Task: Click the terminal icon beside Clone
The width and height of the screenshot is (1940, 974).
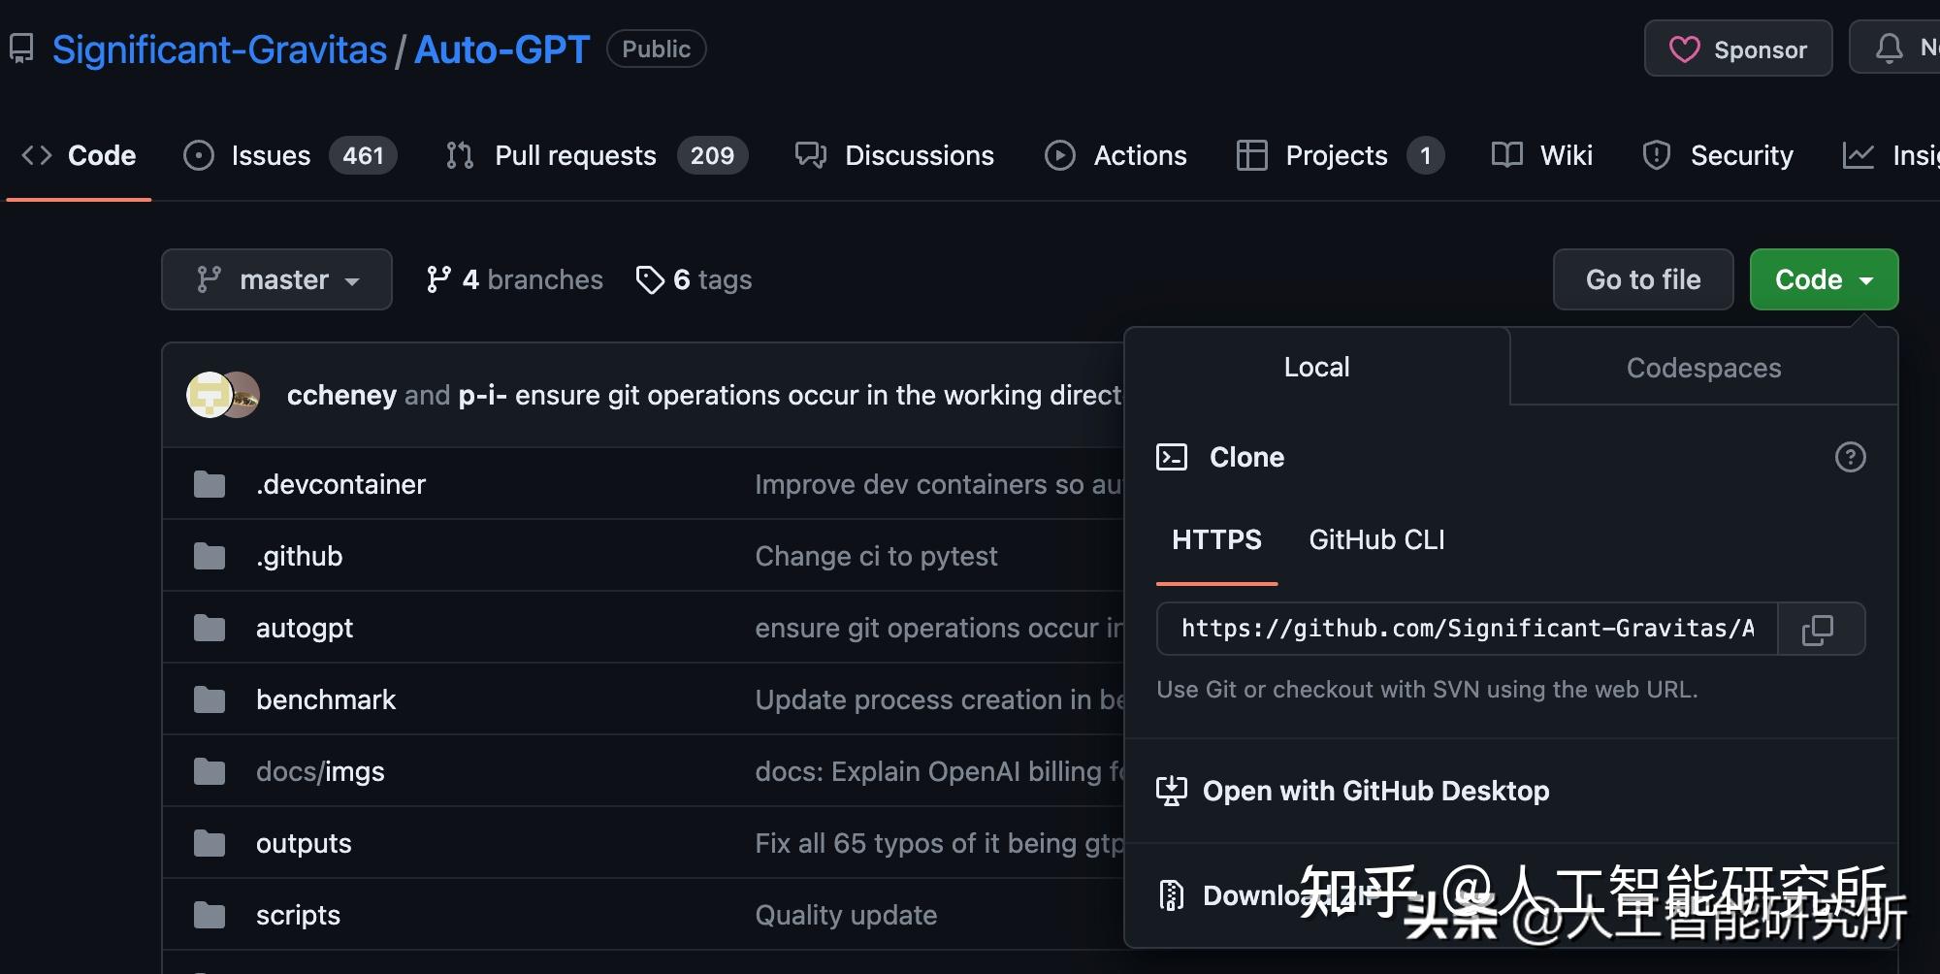Action: coord(1172,457)
